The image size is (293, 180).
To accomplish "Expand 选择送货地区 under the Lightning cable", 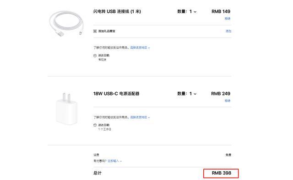I will click(140, 48).
